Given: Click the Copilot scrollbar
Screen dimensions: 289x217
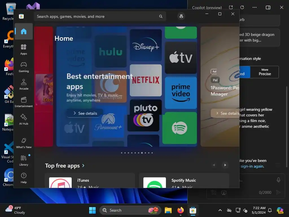Looking at the screenshot, I should point(286,127).
